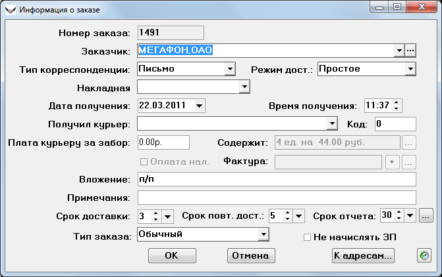Open the Режим дост. dropdown
Viewport: 442px width, 277px height.
coord(410,69)
